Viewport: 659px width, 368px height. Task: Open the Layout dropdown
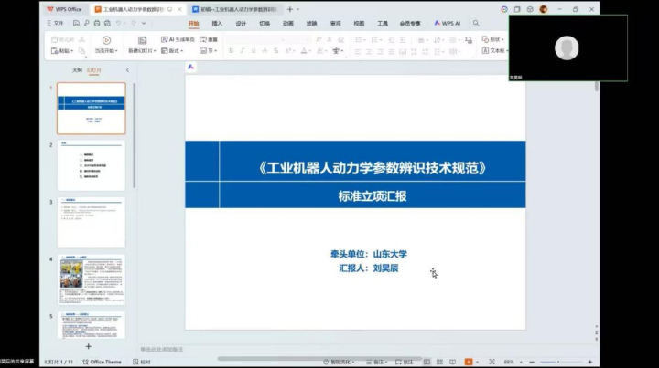tap(172, 51)
